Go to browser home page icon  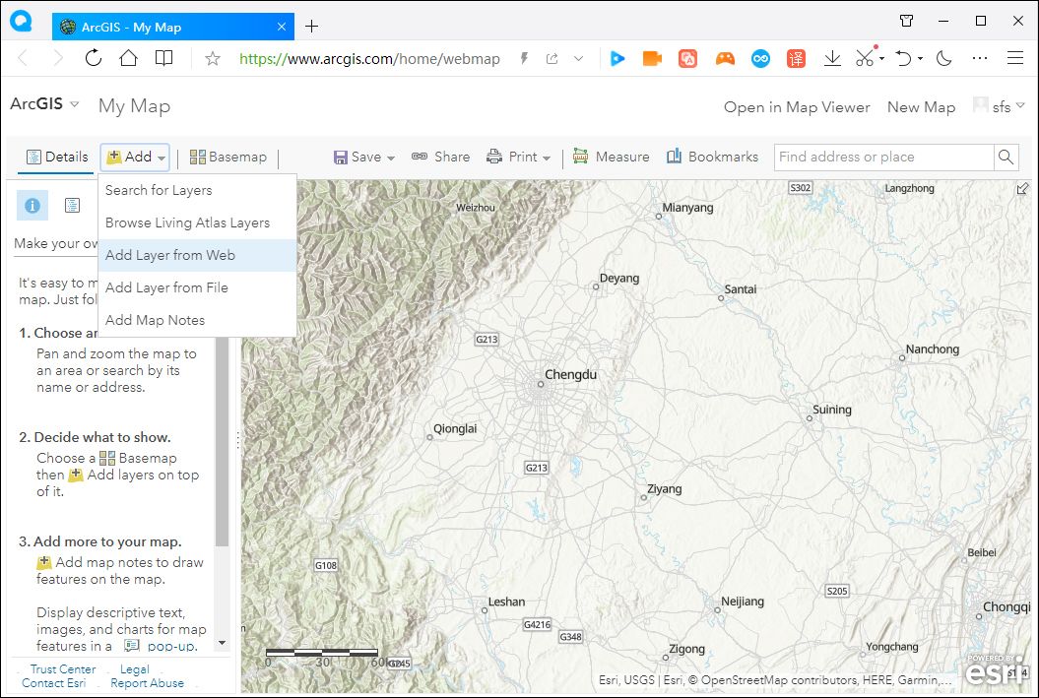(x=129, y=58)
